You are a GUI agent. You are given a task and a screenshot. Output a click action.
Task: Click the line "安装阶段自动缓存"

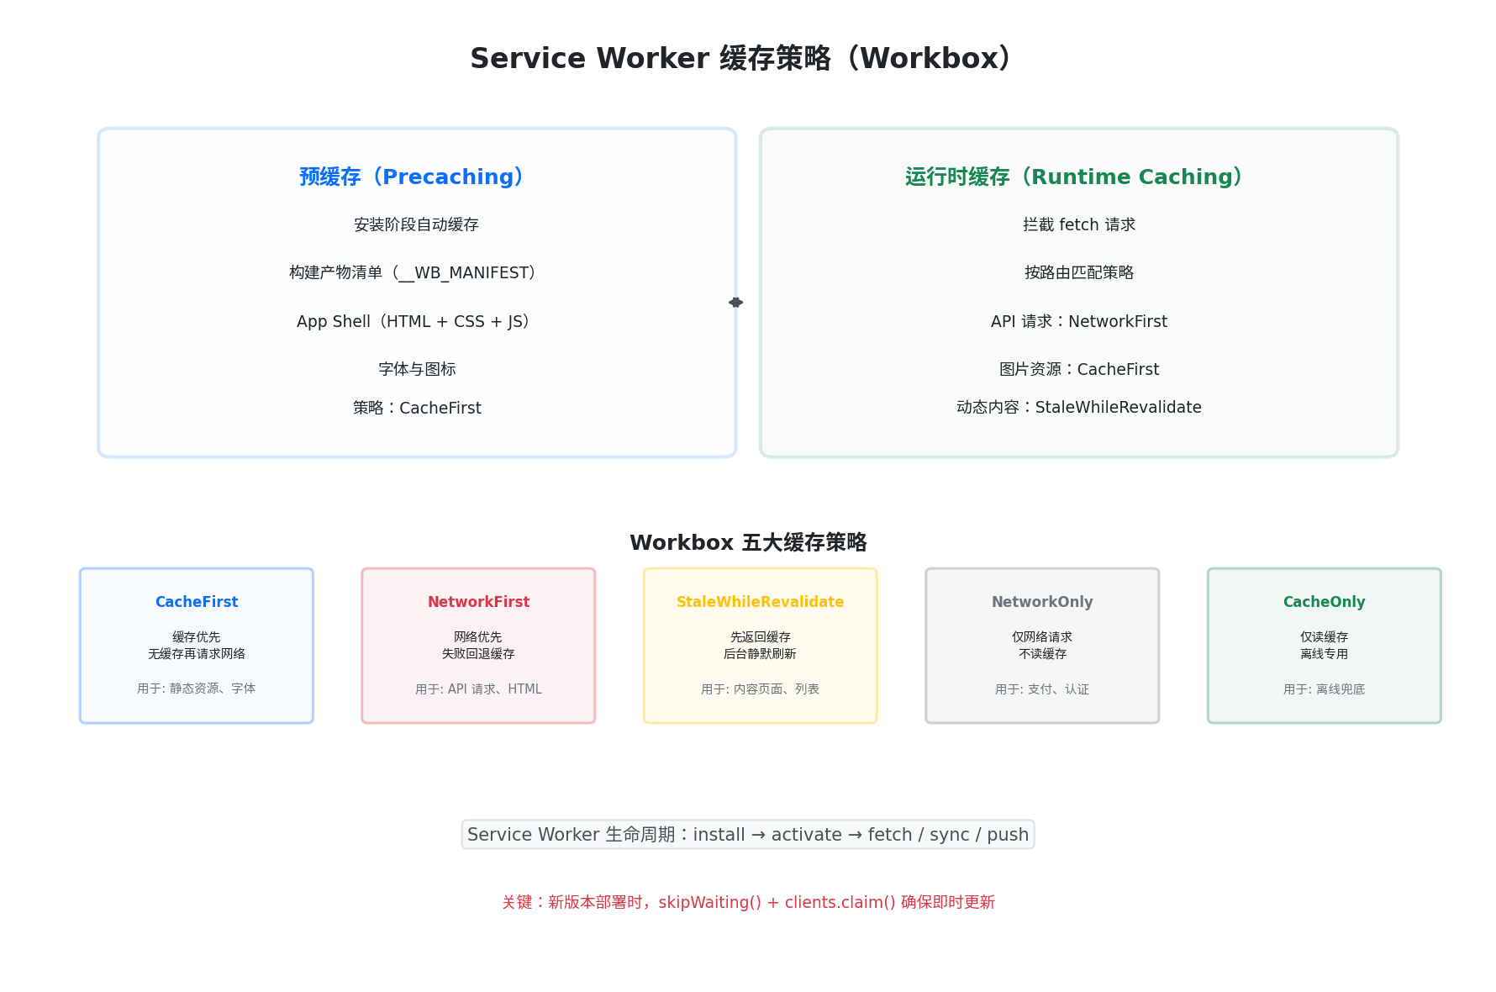click(x=417, y=224)
